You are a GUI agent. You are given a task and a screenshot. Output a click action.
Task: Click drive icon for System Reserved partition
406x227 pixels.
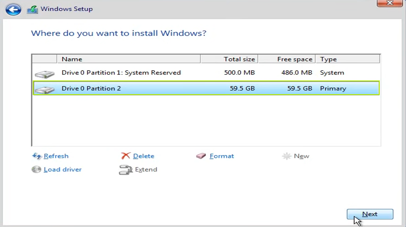click(45, 73)
